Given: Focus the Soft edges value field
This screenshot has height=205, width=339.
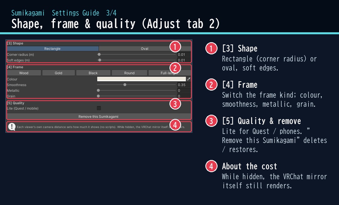Looking at the screenshot, I should (184, 60).
